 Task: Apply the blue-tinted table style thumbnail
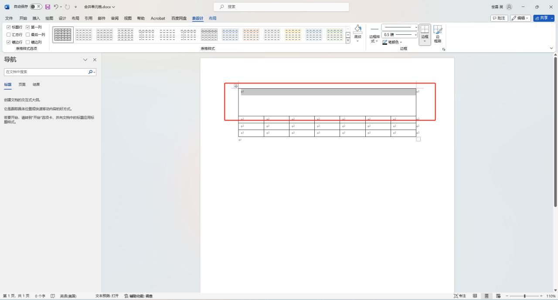230,34
